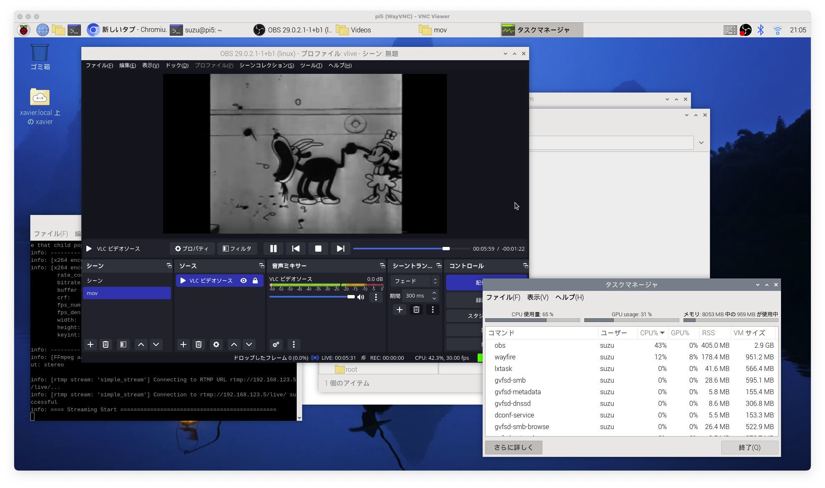
Task: Skip to the next media item in OBS
Action: point(341,249)
